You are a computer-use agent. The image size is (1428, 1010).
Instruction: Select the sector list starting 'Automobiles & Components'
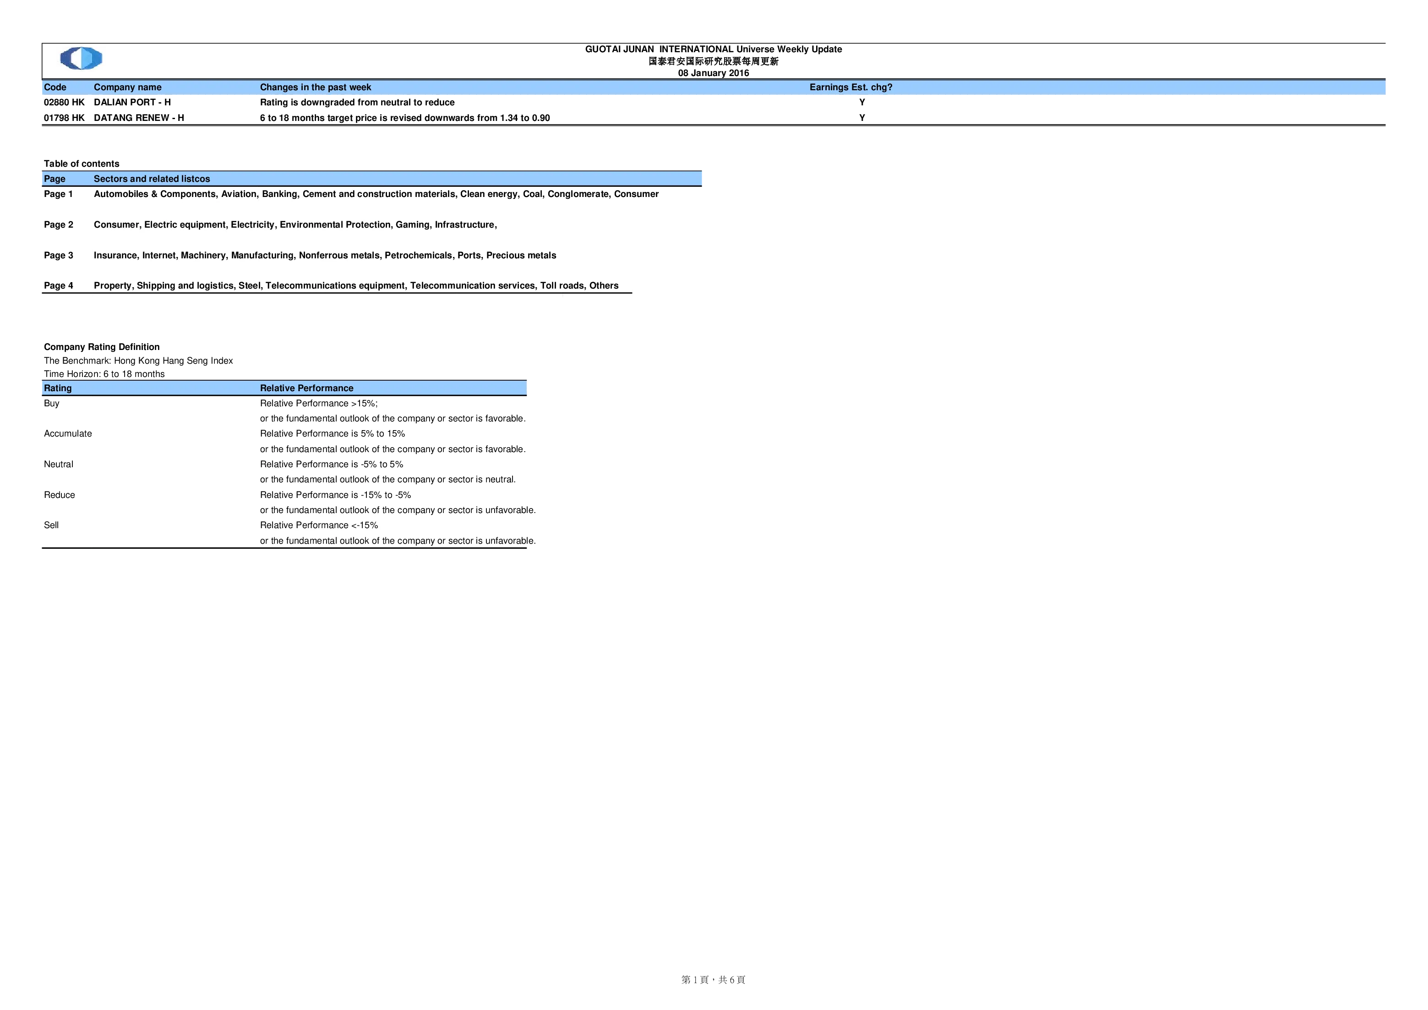pyautogui.click(x=376, y=194)
